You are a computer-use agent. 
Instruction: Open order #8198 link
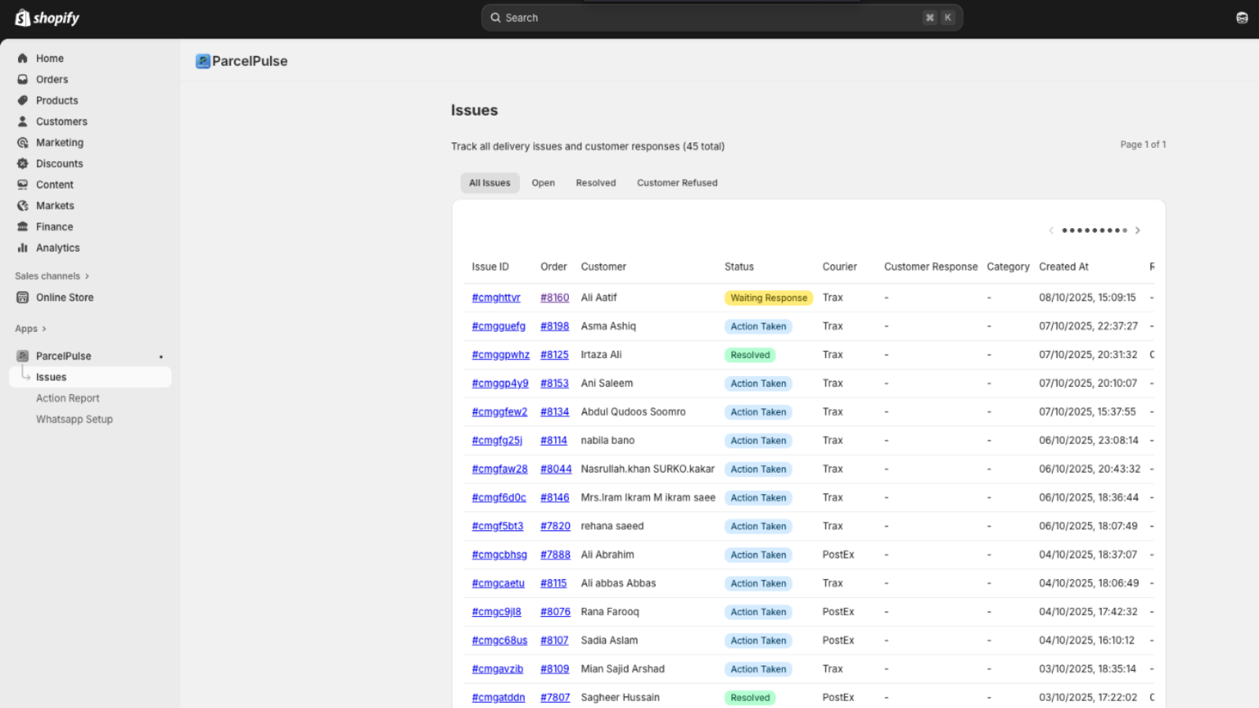point(554,326)
